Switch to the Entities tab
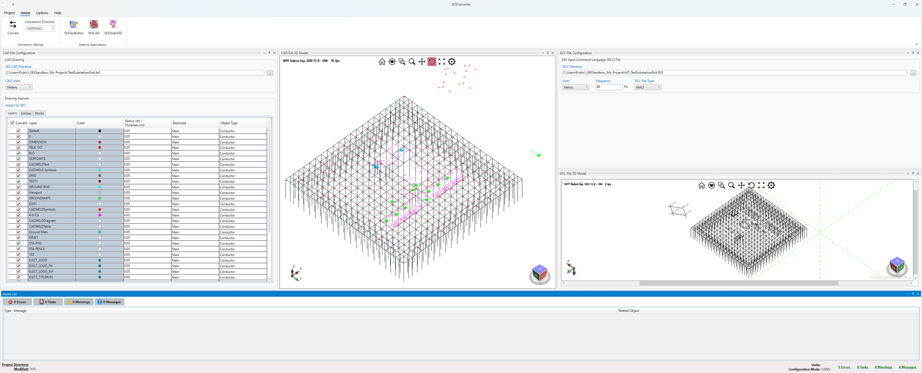Image resolution: width=922 pixels, height=373 pixels. click(26, 113)
